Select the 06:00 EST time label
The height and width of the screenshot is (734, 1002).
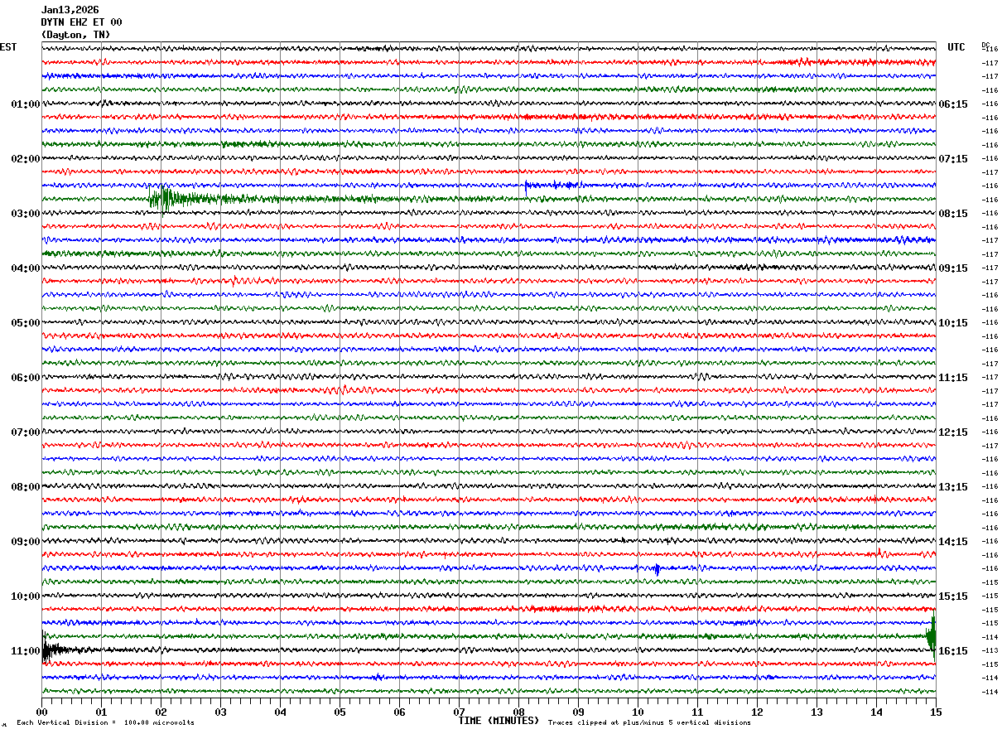[25, 378]
